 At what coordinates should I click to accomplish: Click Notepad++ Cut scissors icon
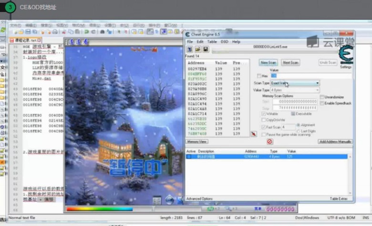[64, 32]
